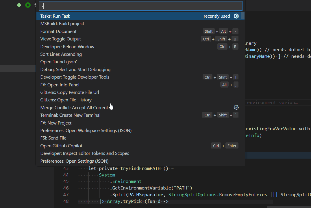Open 'launch.json' from command list

59,62
